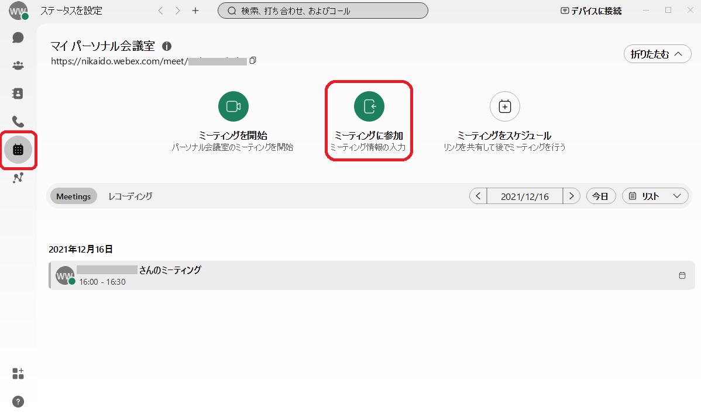Go to previous date with left chevron

(x=478, y=196)
